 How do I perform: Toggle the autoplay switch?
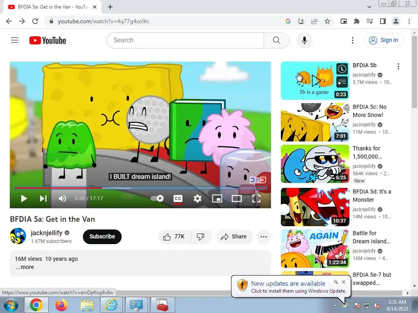pyautogui.click(x=157, y=198)
